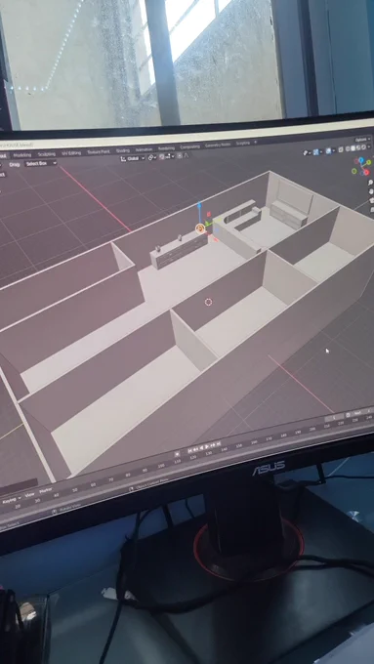This screenshot has height=664, width=374.
Task: Jump to timeline end frame
Action: click(x=219, y=443)
